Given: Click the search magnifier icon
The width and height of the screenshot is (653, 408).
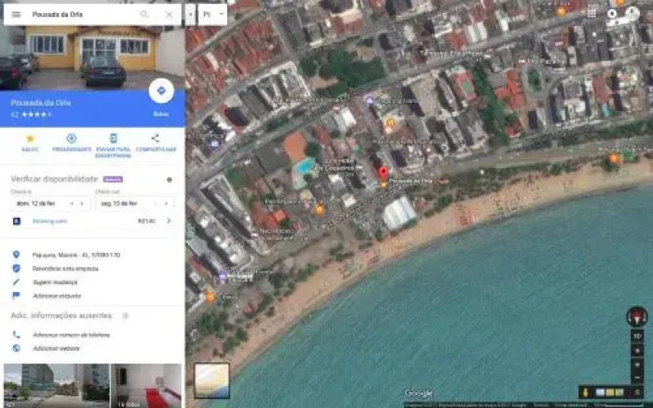Looking at the screenshot, I should [x=145, y=15].
